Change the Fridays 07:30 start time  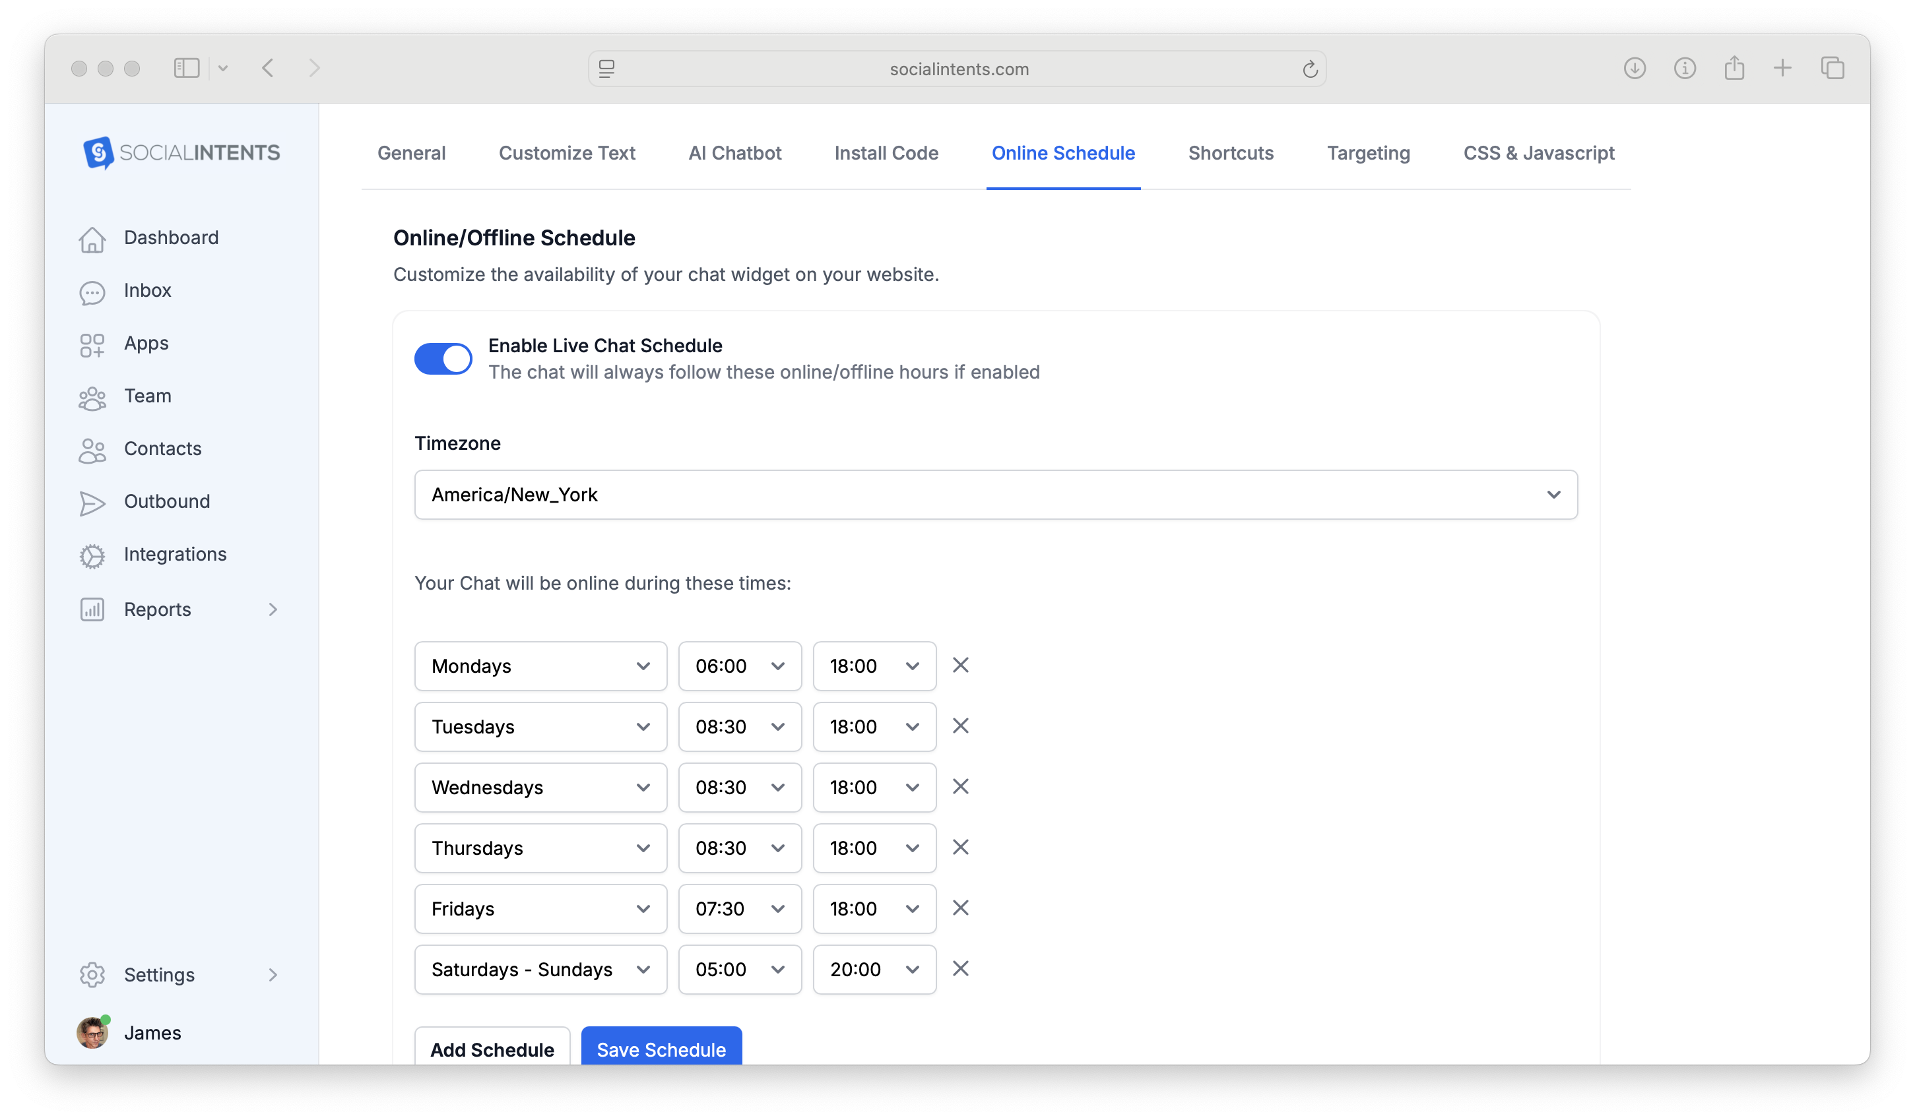739,909
